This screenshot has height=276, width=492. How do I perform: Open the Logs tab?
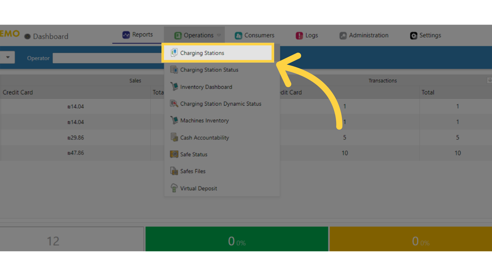pyautogui.click(x=307, y=35)
